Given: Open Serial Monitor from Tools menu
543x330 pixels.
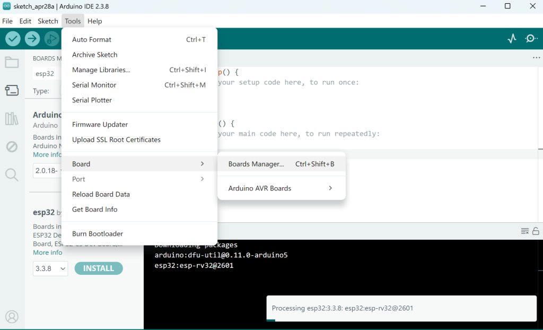Looking at the screenshot, I should [x=139, y=85].
